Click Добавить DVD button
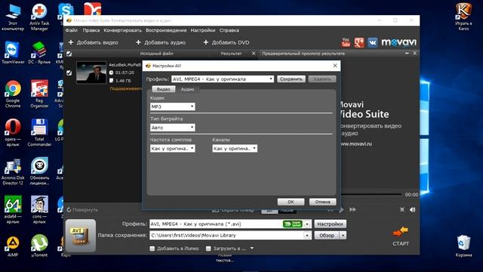Screen dimensions: 483x272 click(x=226, y=42)
